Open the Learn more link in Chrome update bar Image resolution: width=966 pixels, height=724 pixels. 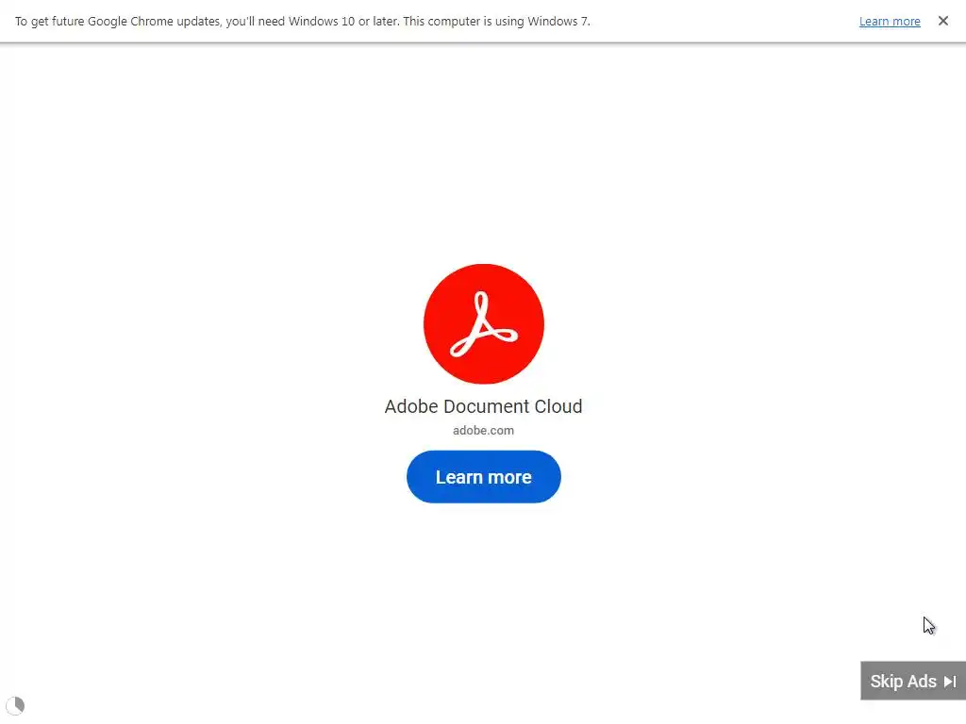(x=890, y=22)
